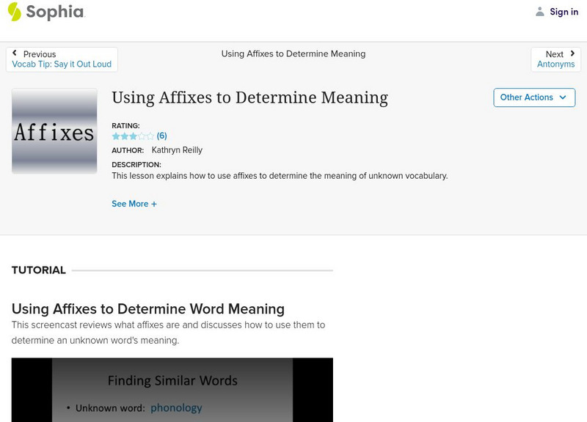Screen dimensions: 587x422
Task: Click the Other Actions chevron arrow
Action: click(x=563, y=97)
